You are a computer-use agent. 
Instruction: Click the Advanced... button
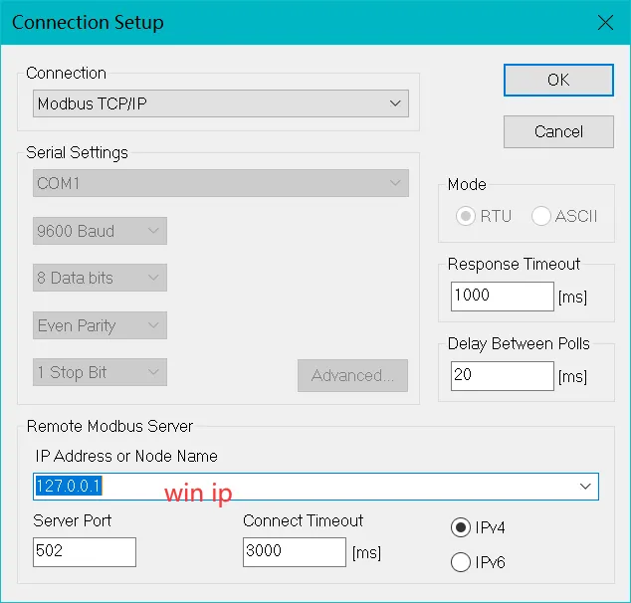click(x=352, y=375)
